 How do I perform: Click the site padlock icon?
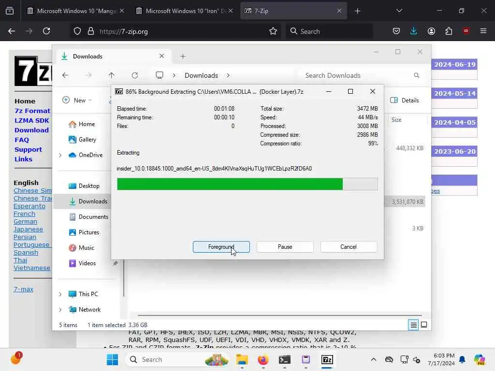[x=91, y=31]
